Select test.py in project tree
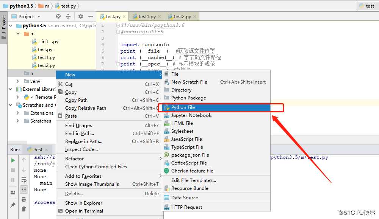Screen dimensions: 379x219 pyautogui.click(x=42, y=50)
